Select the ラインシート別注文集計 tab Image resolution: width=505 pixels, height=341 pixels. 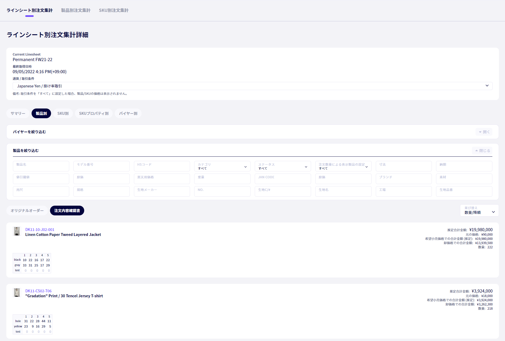click(29, 11)
